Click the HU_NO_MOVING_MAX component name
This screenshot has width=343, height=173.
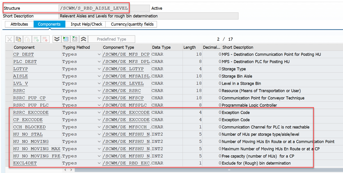click(37, 149)
